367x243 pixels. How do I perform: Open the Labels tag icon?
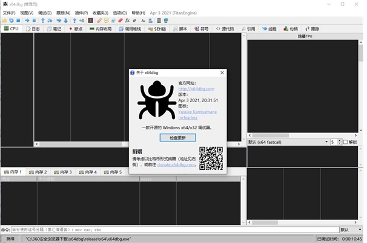point(113,21)
